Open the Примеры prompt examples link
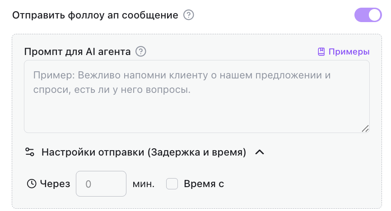 (349, 51)
